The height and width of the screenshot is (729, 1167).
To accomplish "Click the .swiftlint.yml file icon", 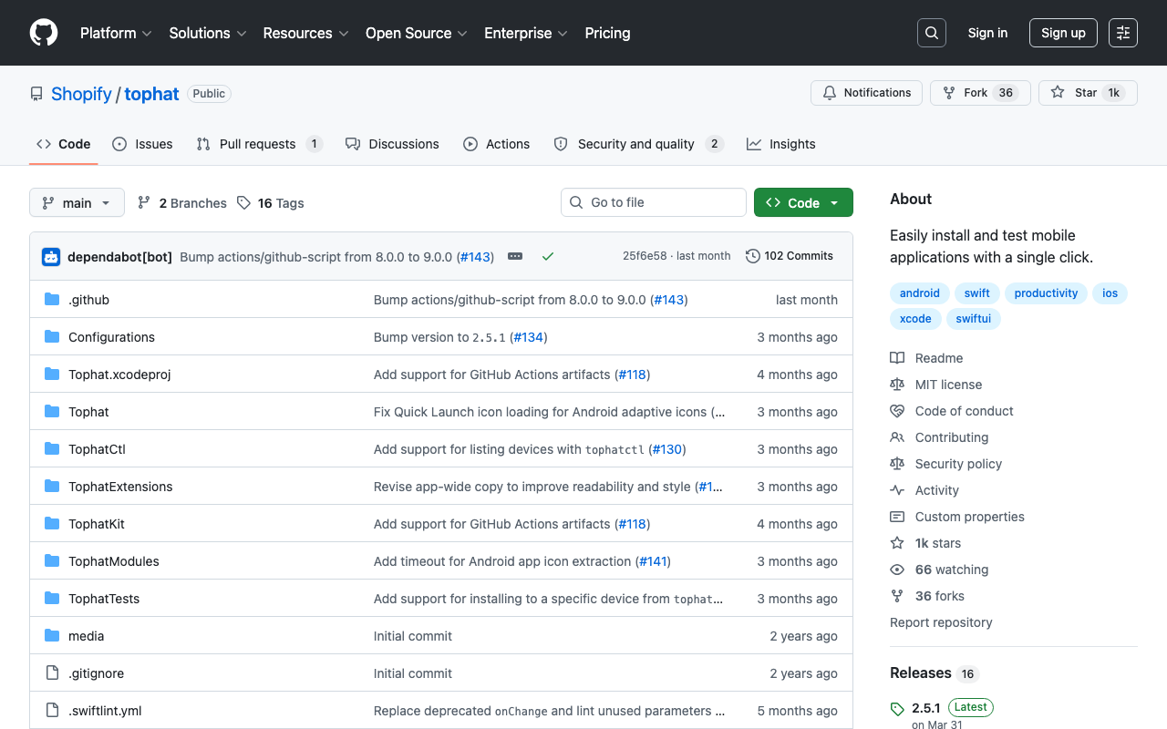I will pos(52,711).
